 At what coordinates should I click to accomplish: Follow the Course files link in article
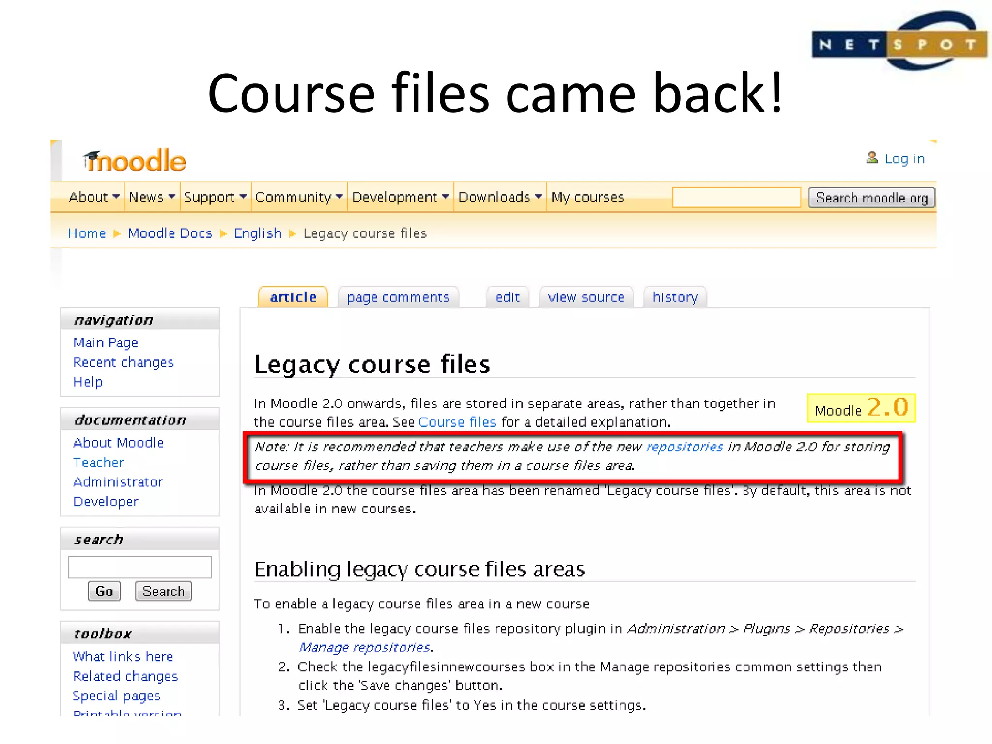457,422
